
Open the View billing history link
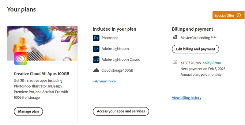[x=187, y=98]
